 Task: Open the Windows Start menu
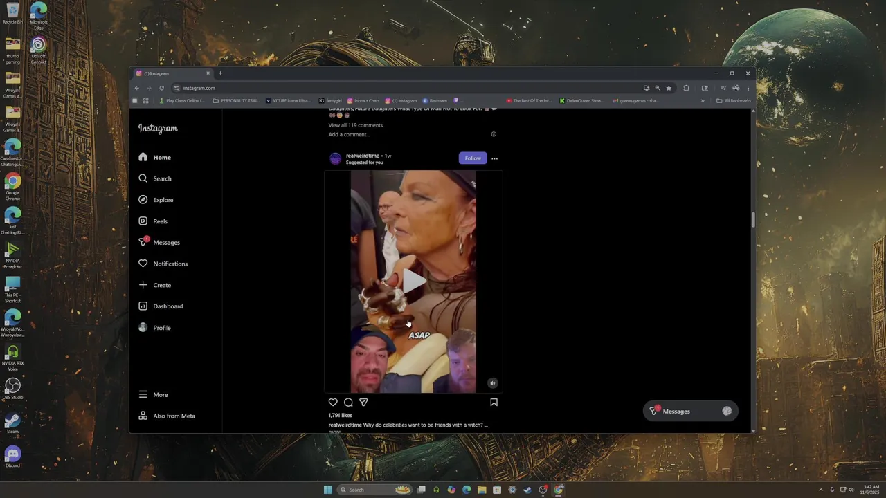(x=327, y=490)
